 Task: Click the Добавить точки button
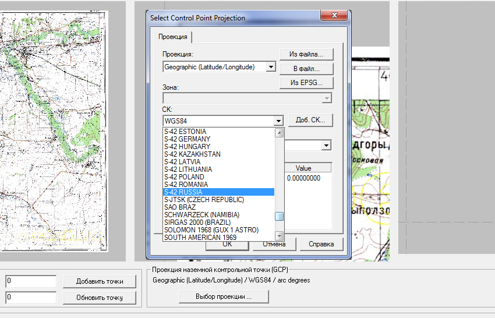pyautogui.click(x=100, y=281)
